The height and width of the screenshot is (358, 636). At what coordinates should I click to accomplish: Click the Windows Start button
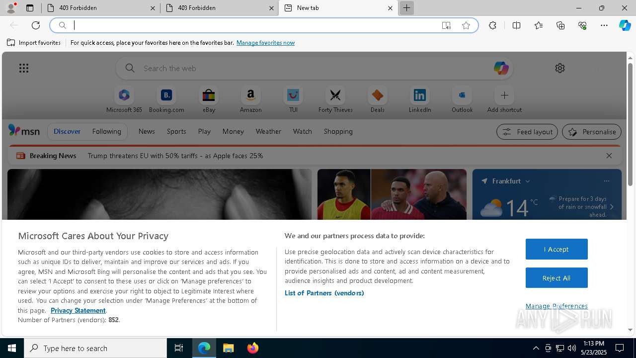[12, 348]
